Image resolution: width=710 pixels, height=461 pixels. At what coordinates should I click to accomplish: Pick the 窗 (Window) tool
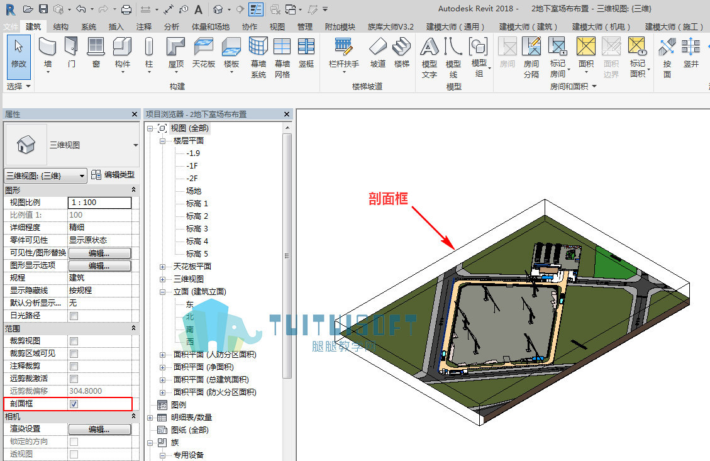(x=96, y=53)
